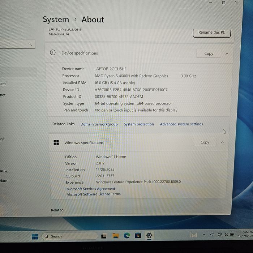Screen dimensions: 253x253
Task: Copy the Windows specifications
Action: click(205, 142)
